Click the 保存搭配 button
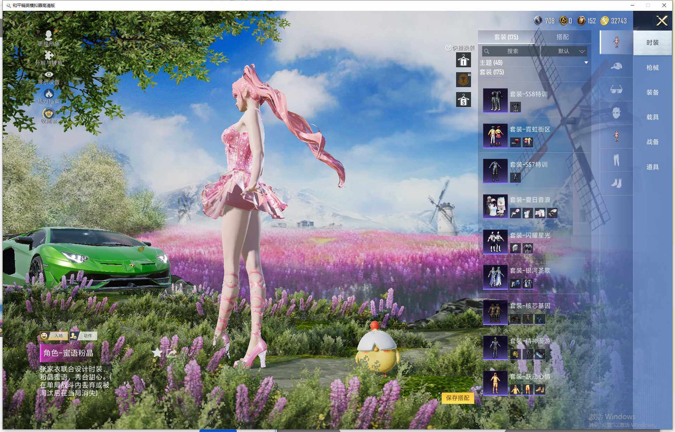This screenshot has width=675, height=432. pyautogui.click(x=457, y=398)
